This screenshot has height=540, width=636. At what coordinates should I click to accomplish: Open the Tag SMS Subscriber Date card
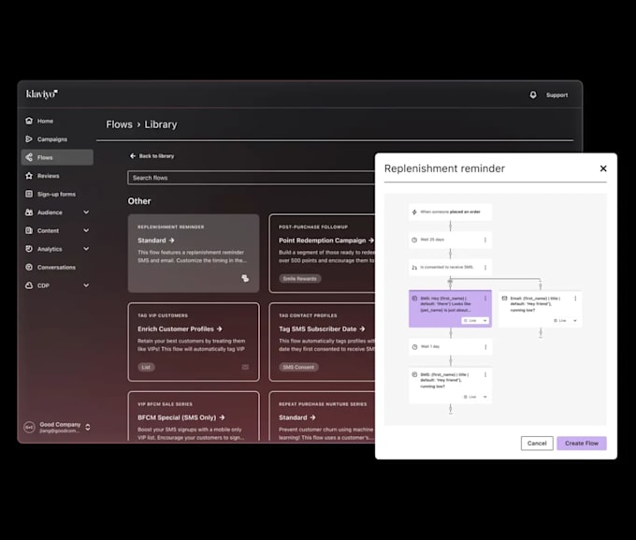click(322, 342)
